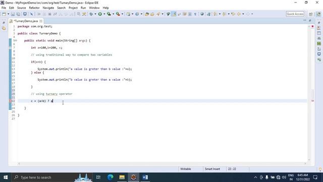Screen dimensions: 323x182
Task: Click the New wizard icon in toolbar
Action: (x=4, y=14)
